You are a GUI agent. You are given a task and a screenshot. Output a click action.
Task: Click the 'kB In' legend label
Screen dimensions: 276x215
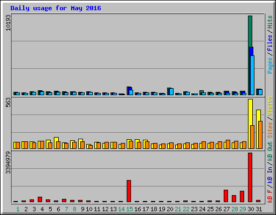pos(270,175)
